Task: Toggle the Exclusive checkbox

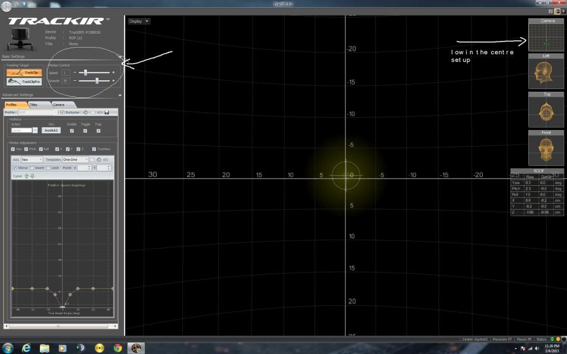Action: pyautogui.click(x=63, y=113)
